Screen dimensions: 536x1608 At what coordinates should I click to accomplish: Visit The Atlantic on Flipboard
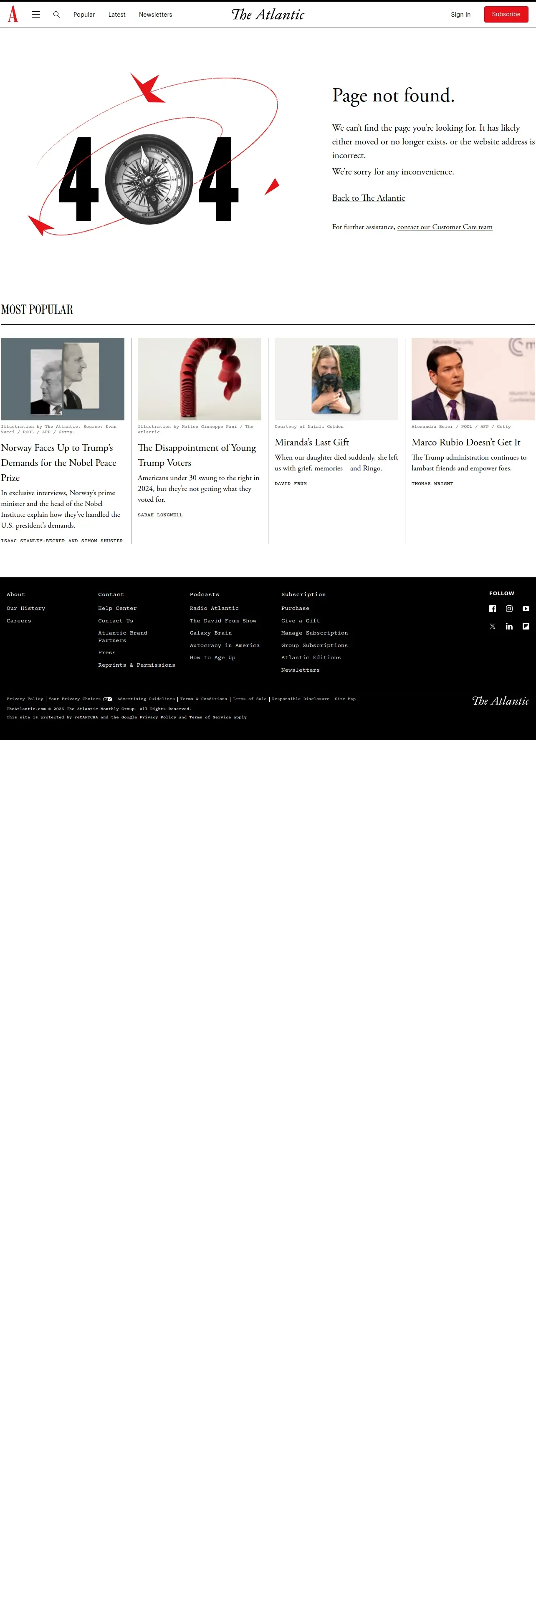point(526,626)
